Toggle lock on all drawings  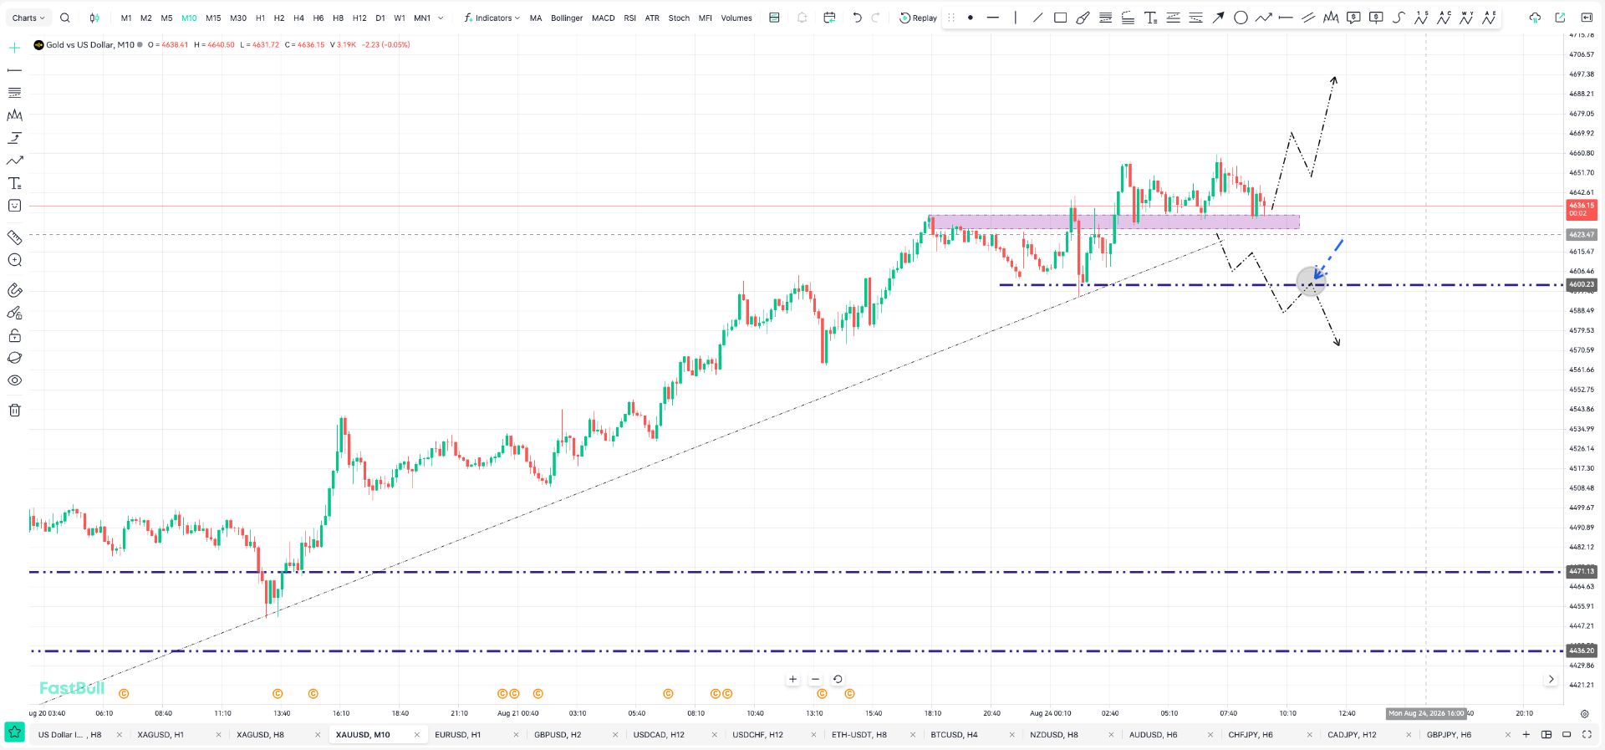coord(14,335)
